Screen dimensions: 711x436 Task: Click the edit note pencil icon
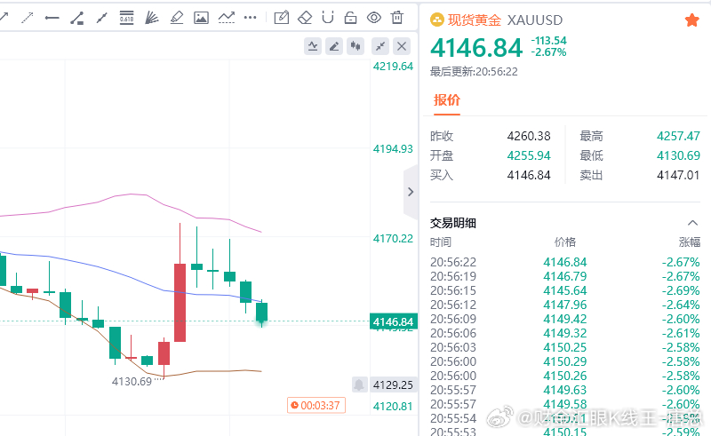282,18
